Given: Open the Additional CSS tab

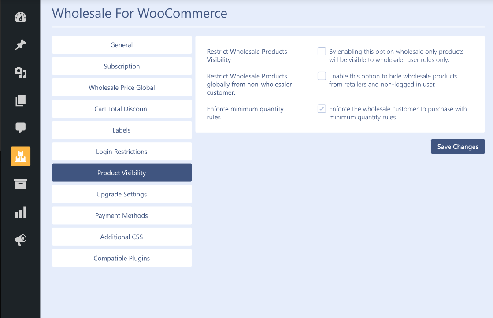Looking at the screenshot, I should (x=122, y=237).
